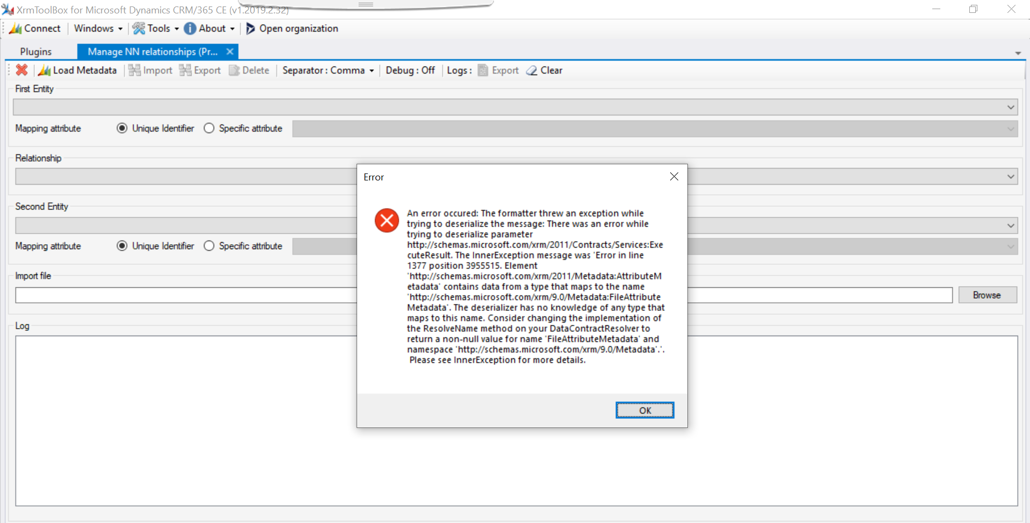Select Unique Identifier for First Entity
Viewport: 1030px width, 523px height.
(156, 128)
